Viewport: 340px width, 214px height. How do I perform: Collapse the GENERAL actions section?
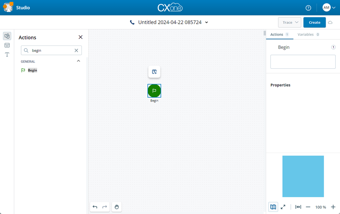click(x=79, y=61)
